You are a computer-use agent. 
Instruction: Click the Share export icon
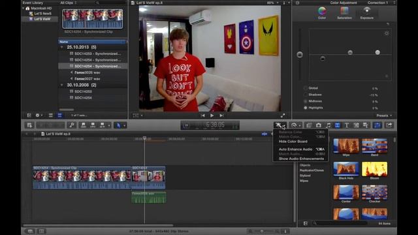(x=389, y=125)
